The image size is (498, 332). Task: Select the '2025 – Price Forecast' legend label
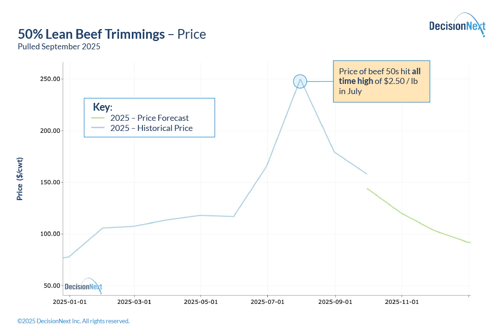click(x=149, y=118)
